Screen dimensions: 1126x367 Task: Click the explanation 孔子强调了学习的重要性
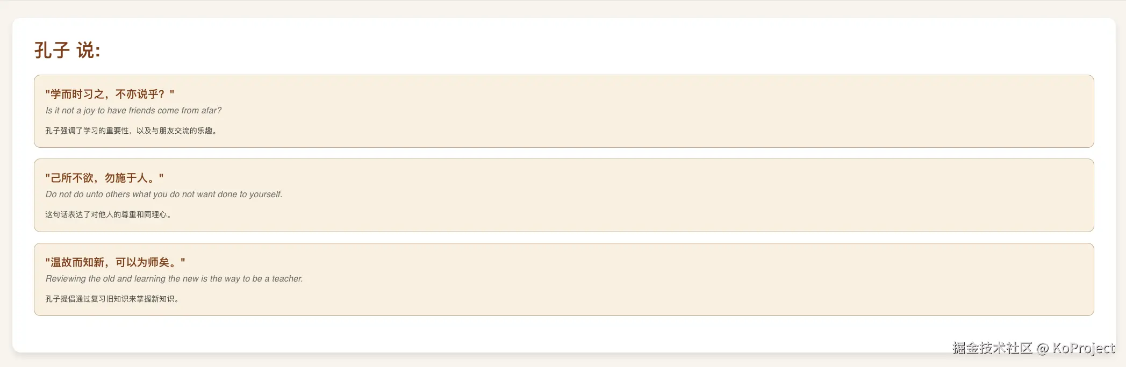[x=87, y=131]
